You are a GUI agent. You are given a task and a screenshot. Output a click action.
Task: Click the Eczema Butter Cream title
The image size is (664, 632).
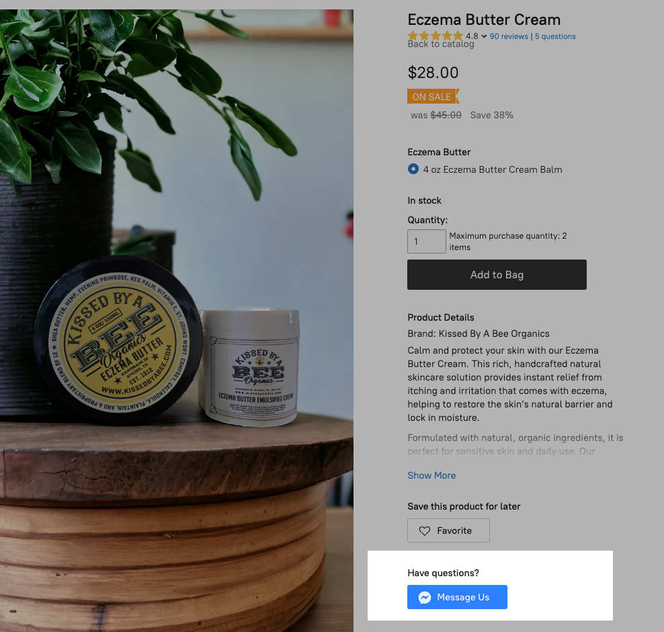[x=484, y=19]
